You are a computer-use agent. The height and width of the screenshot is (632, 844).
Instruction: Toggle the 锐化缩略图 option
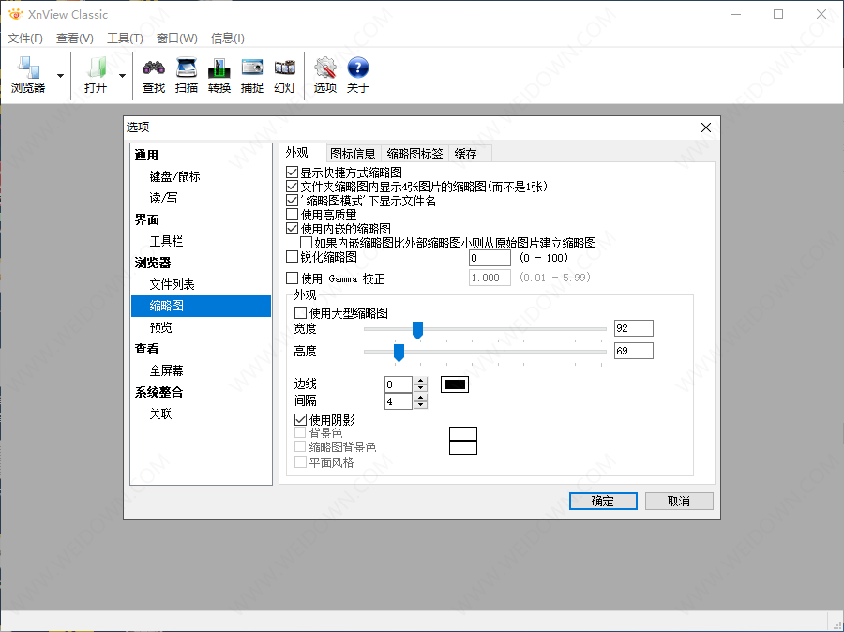pos(291,255)
